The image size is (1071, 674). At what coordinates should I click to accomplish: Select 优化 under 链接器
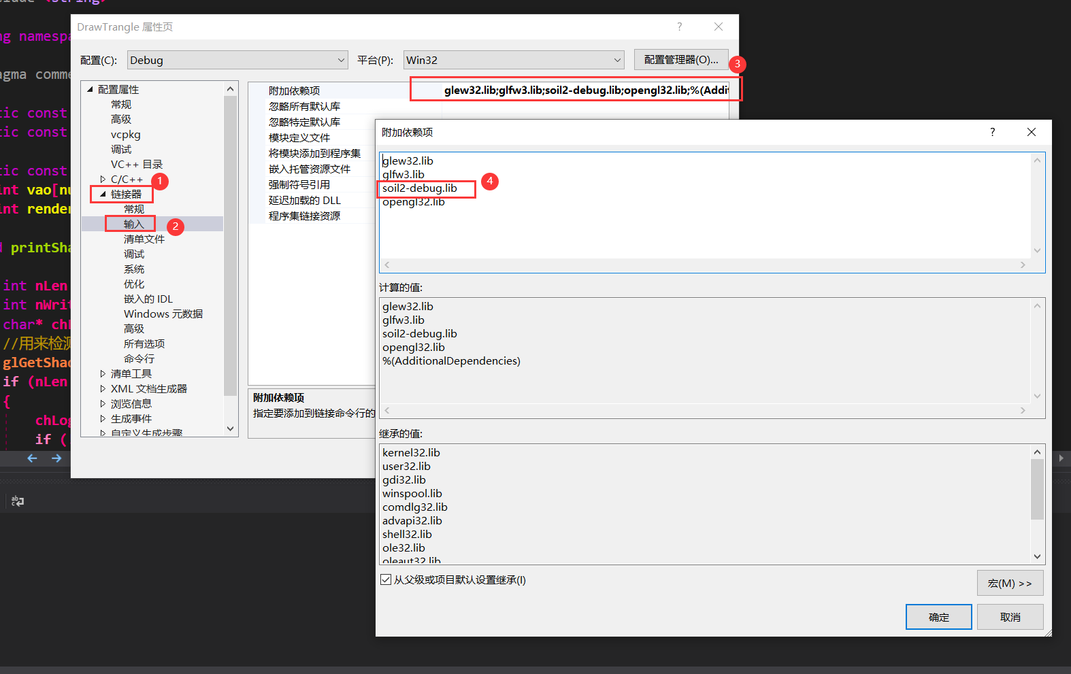[134, 284]
